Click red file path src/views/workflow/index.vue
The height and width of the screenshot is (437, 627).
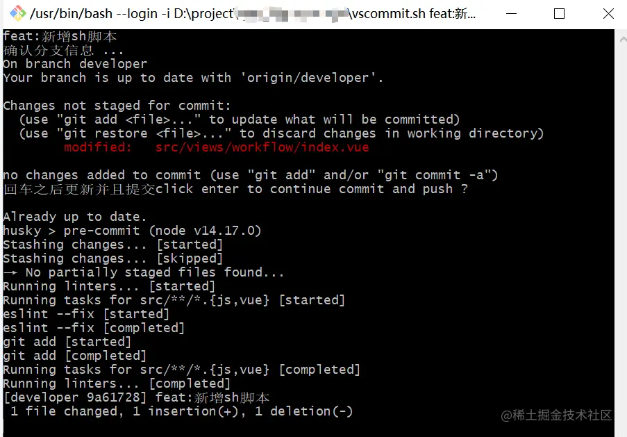tap(262, 147)
